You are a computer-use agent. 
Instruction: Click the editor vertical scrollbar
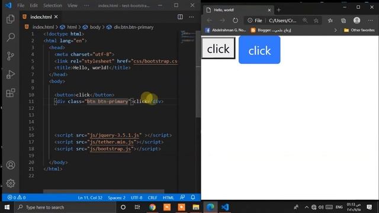click(198, 74)
